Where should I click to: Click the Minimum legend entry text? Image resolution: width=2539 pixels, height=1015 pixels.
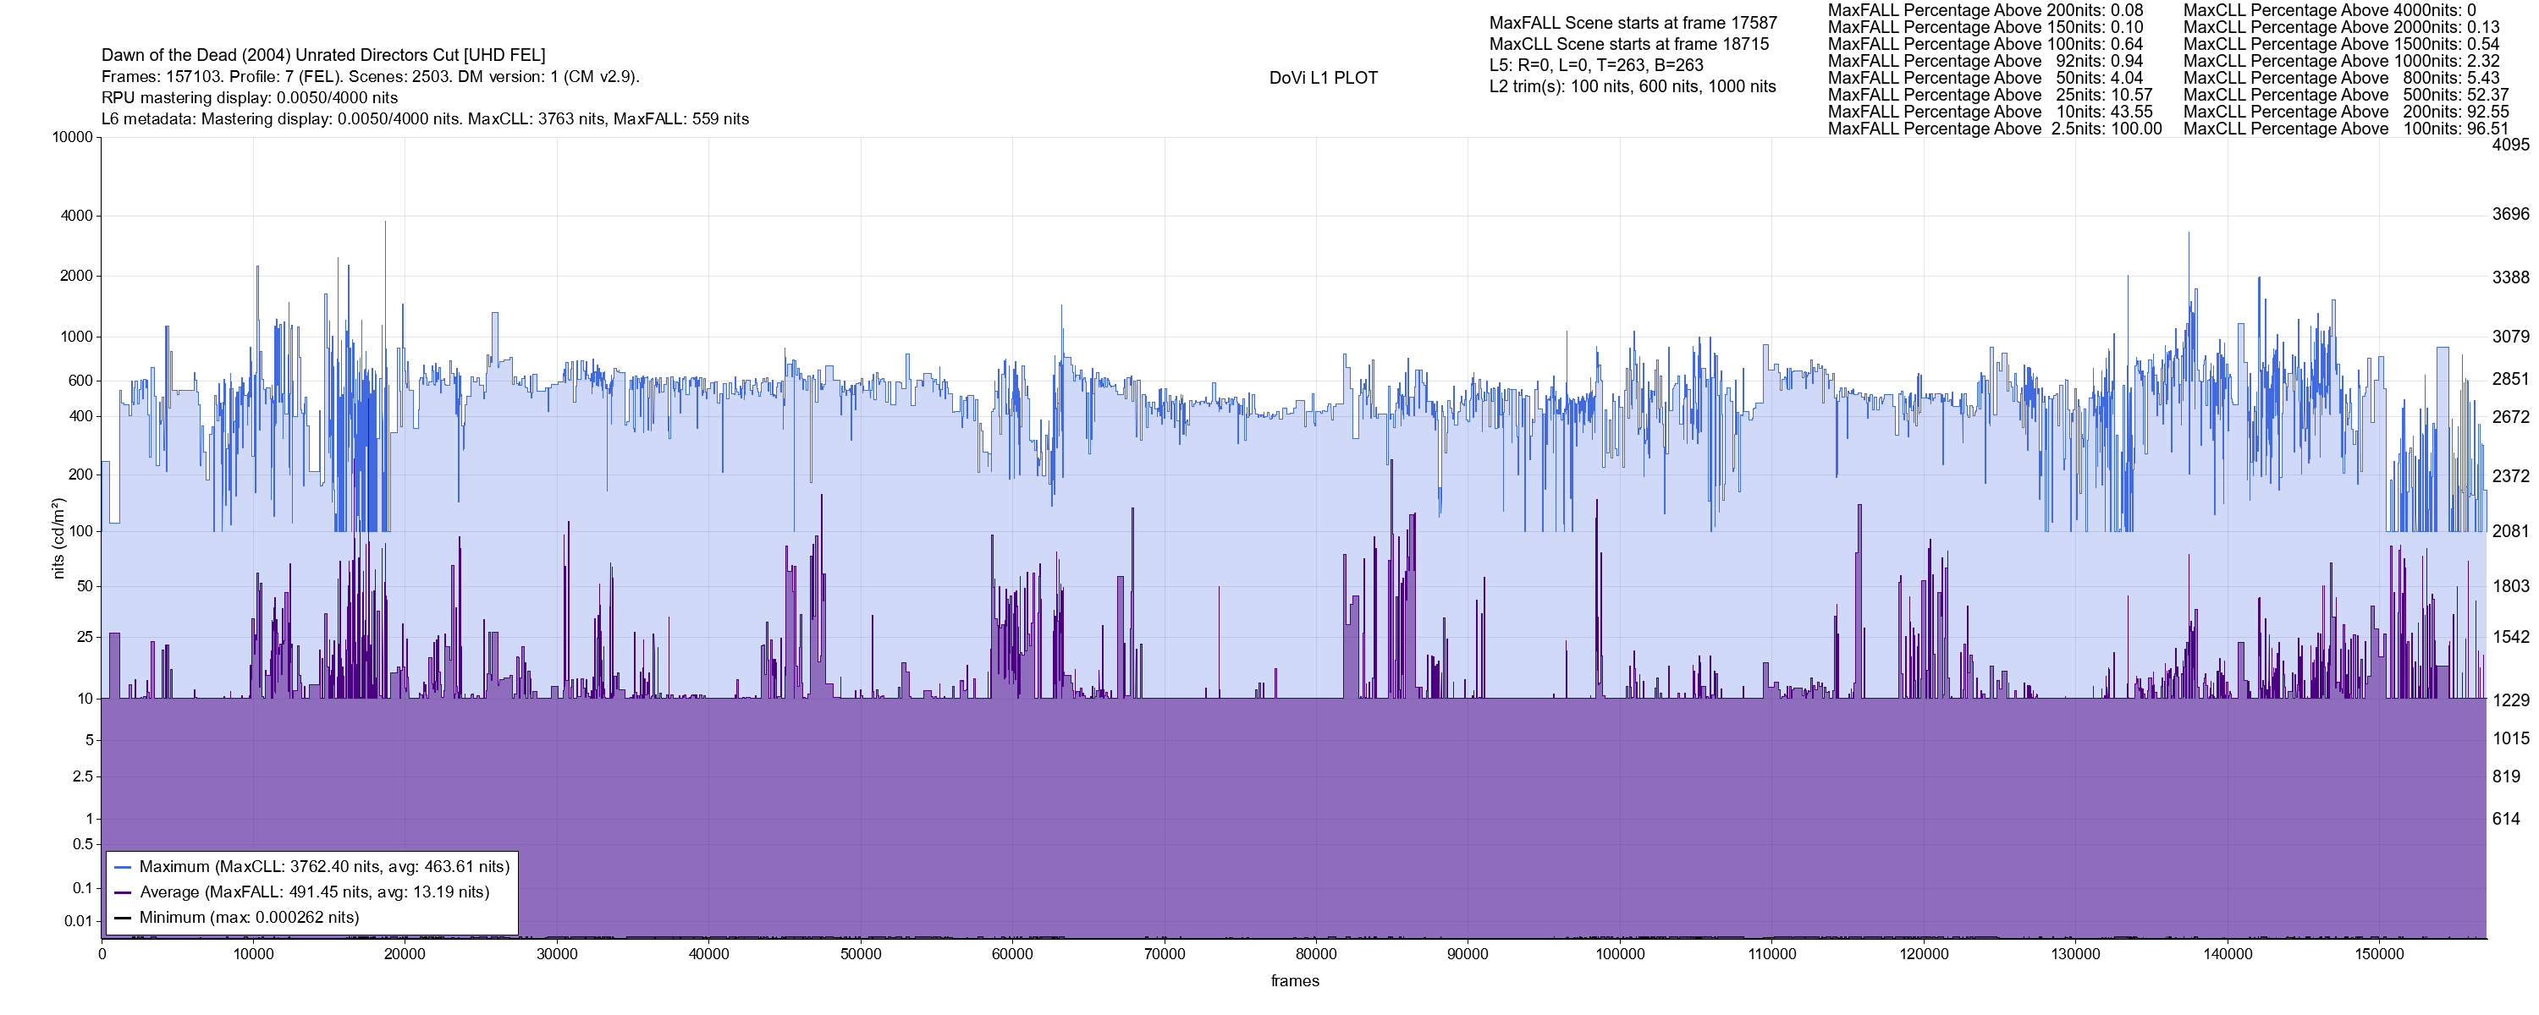pos(248,918)
